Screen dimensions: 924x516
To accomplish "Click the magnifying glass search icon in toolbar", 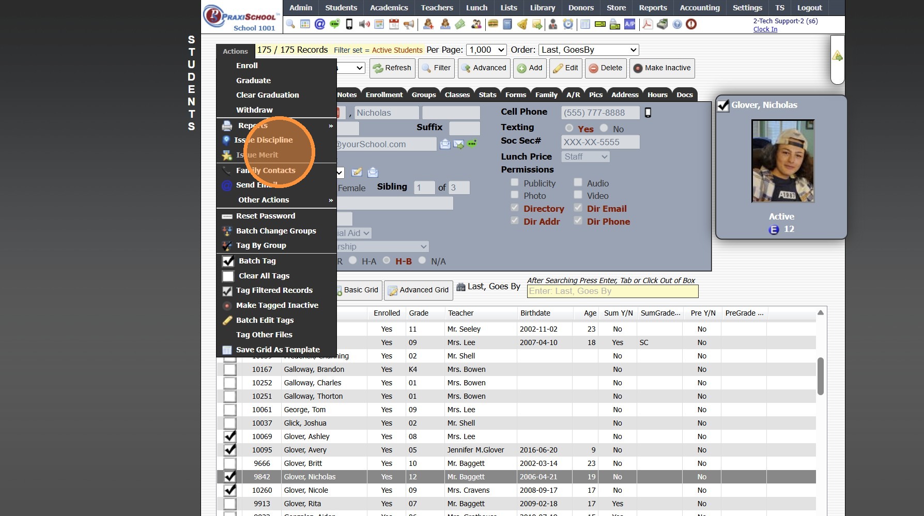I will click(290, 24).
